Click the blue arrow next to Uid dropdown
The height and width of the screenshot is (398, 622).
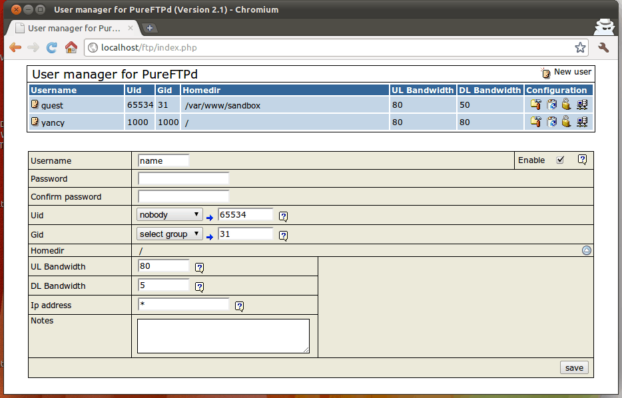tap(210, 218)
